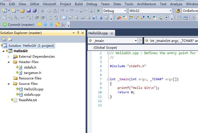Click the Increase Indent icon

(x=43, y=18)
